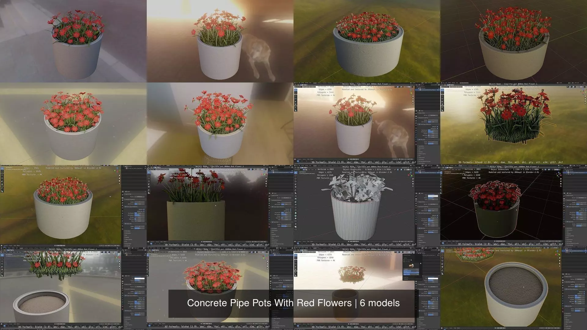This screenshot has width=587, height=330.
Task: Toggle Motion Blur checkbox in dog-and-pot screenshot
Action: [x=419, y=140]
